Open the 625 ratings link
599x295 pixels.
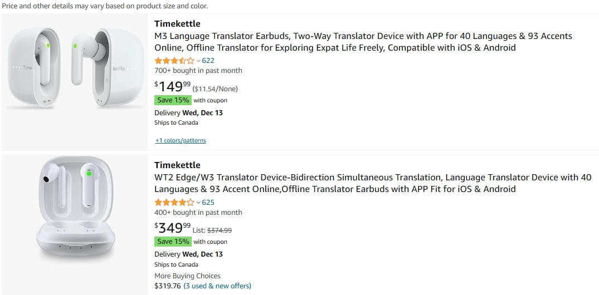coord(208,203)
